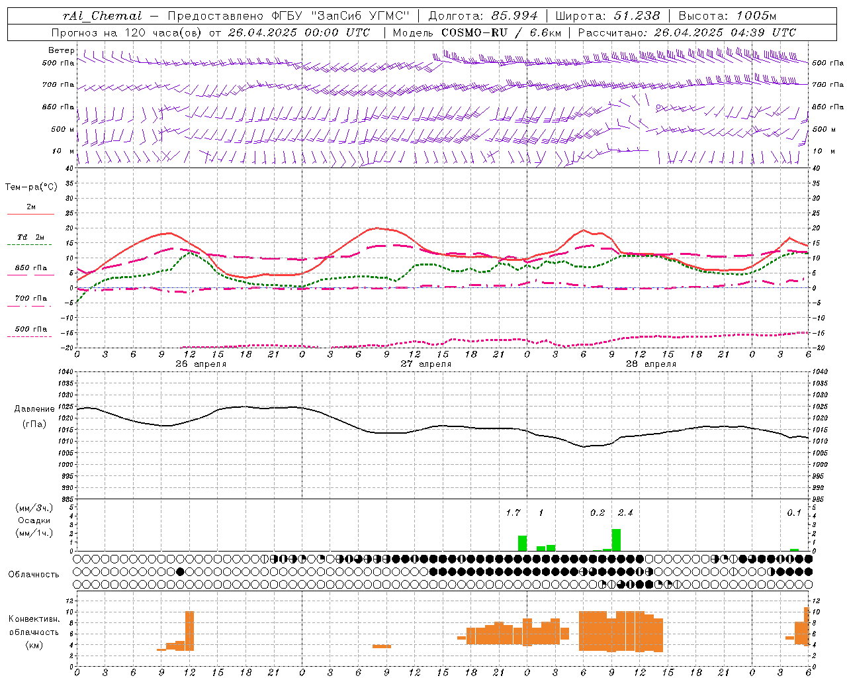The width and height of the screenshot is (847, 678).
Task: Click the tall green bar under 2.4
Action: 616,540
